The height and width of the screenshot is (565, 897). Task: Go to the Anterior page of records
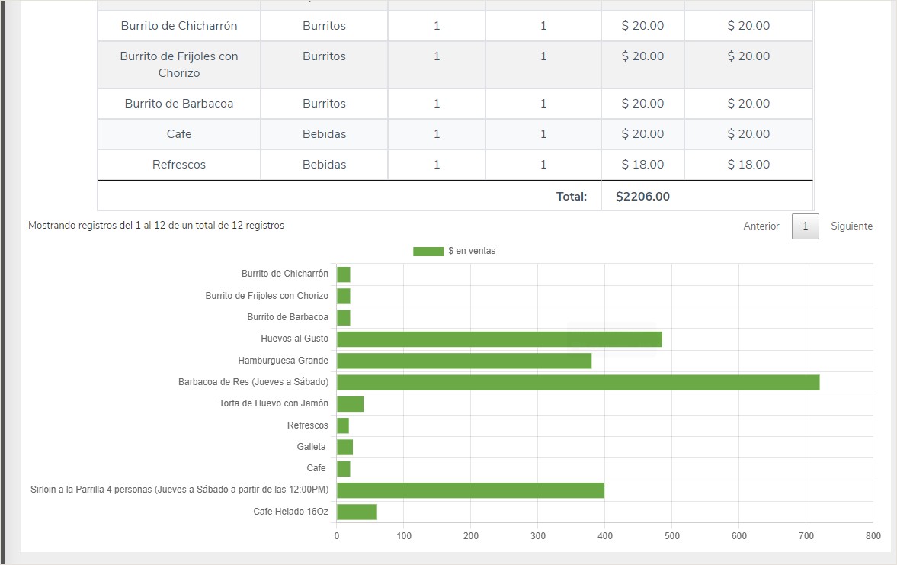click(x=761, y=226)
